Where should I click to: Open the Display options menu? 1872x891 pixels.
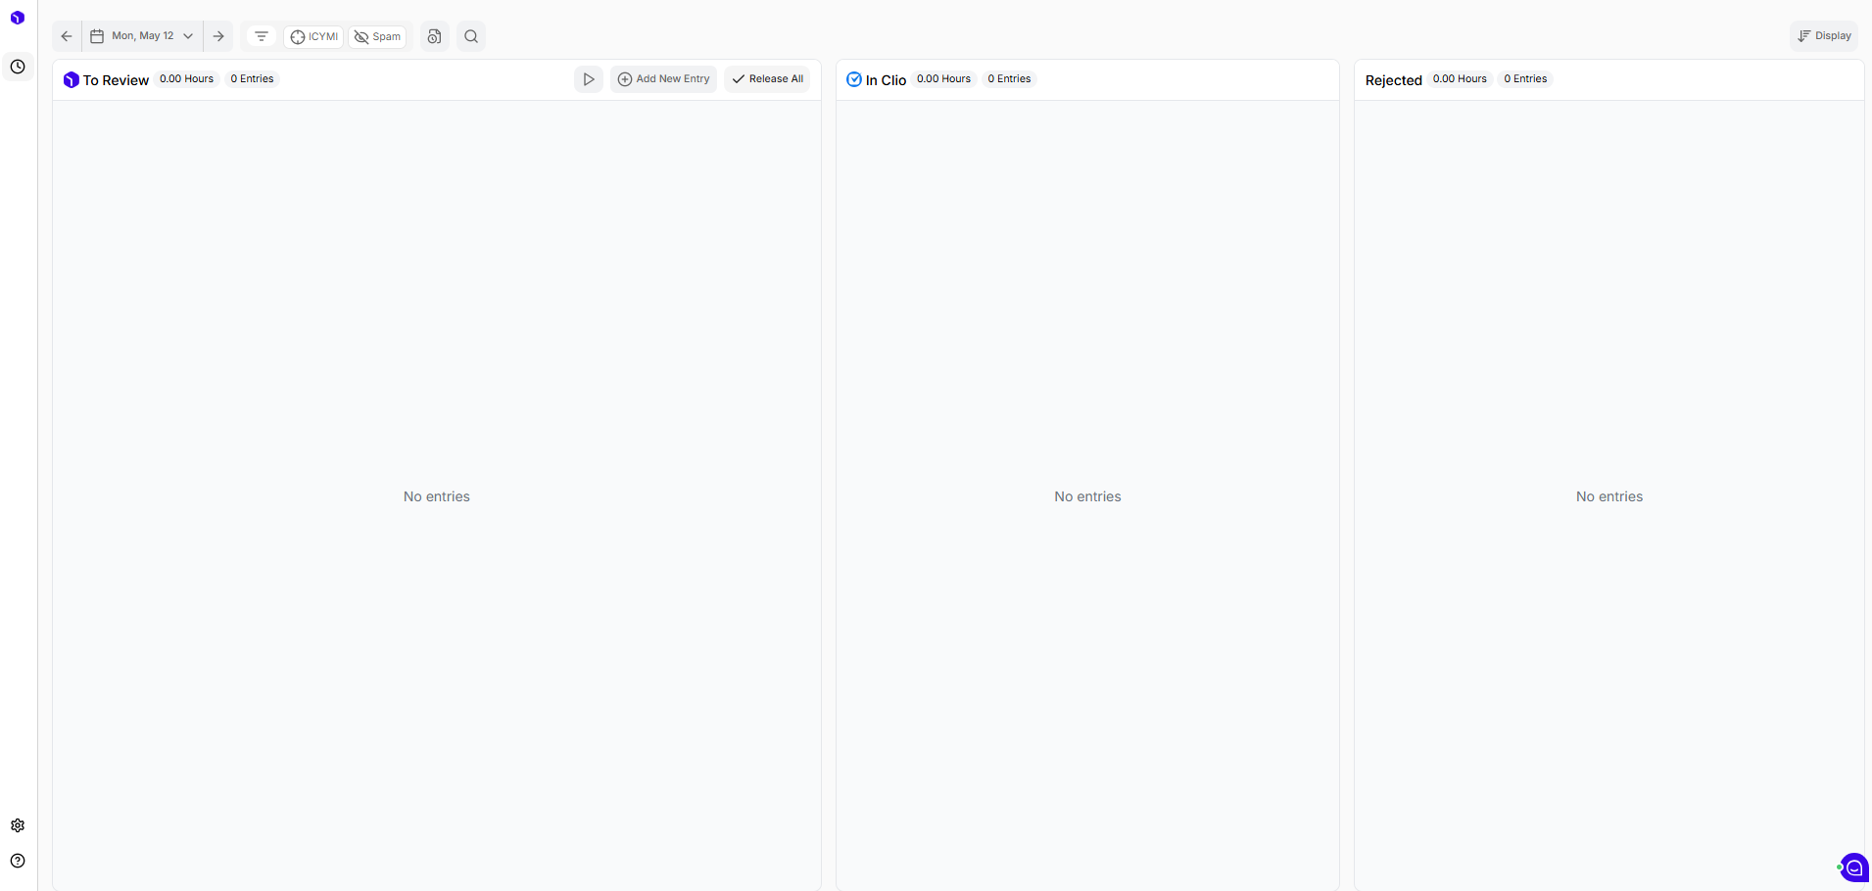pyautogui.click(x=1824, y=36)
